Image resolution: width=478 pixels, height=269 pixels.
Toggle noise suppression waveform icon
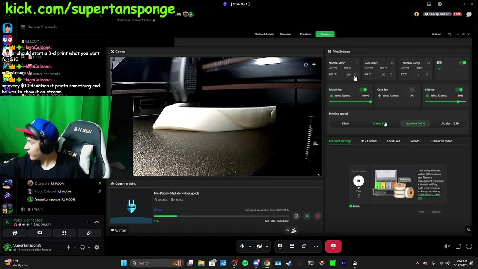88,222
